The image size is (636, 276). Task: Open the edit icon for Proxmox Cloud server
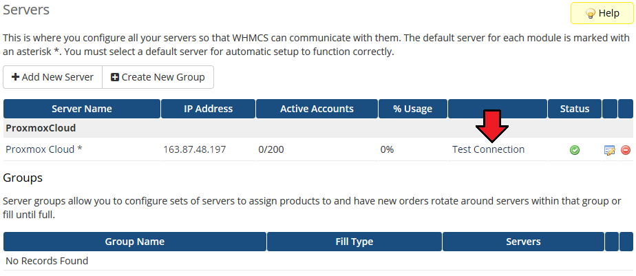click(609, 150)
